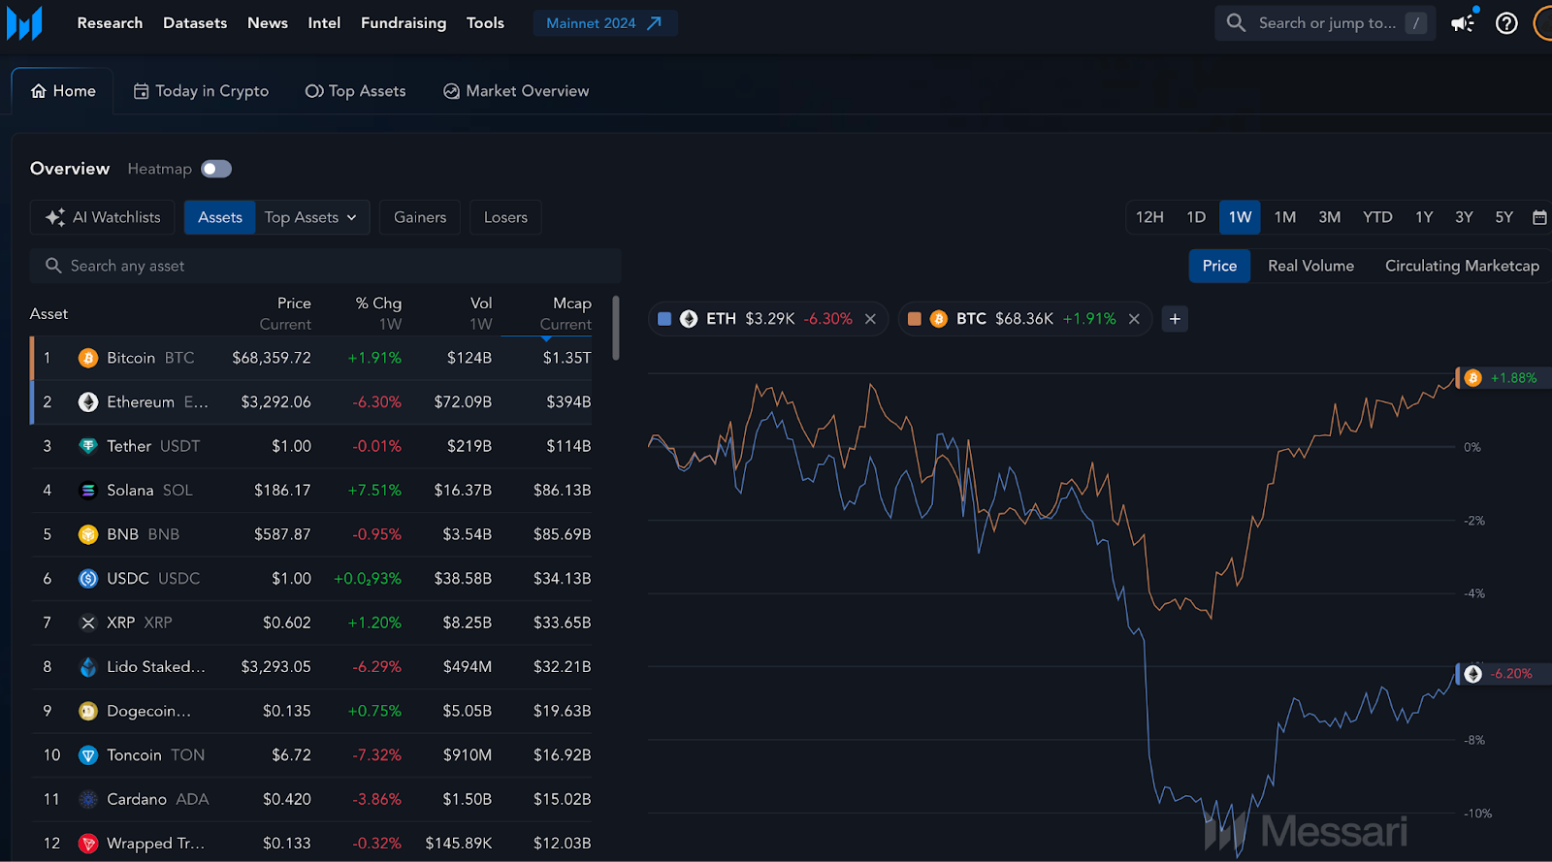
Task: Sort by the Mcap Current column
Action: (566, 313)
